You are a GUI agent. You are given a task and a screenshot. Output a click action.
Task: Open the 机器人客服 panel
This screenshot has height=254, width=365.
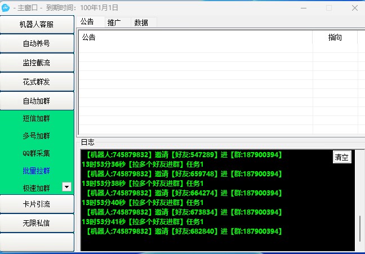tap(37, 25)
